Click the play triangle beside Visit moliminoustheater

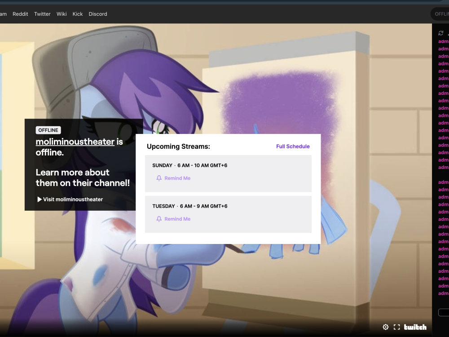40,199
